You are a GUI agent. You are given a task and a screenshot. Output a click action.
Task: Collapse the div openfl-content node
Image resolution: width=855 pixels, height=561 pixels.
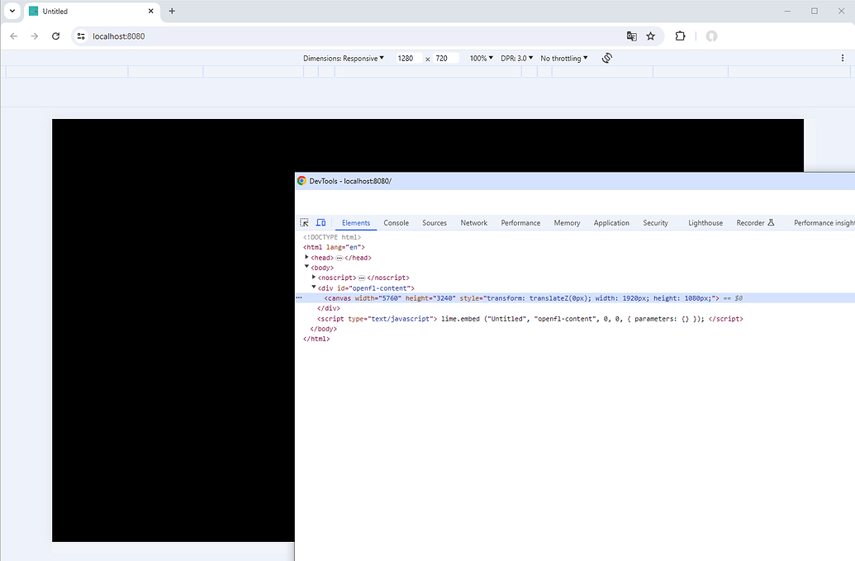click(314, 287)
